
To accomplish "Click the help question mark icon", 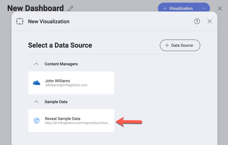I will point(197,21).
